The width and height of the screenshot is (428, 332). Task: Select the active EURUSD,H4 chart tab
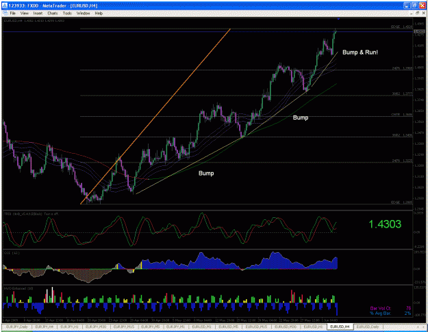click(x=340, y=327)
